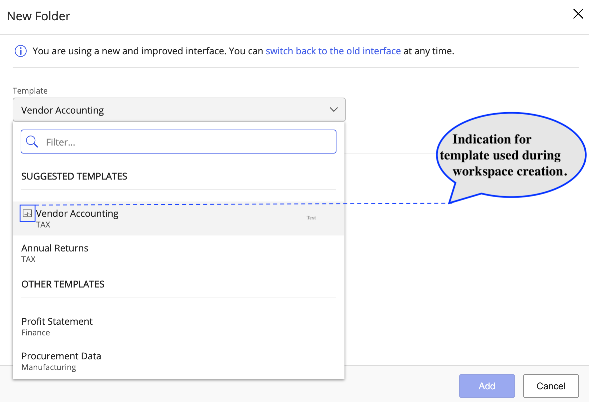This screenshot has height=402, width=589.
Task: Switch back to the old interface
Action: coord(333,51)
